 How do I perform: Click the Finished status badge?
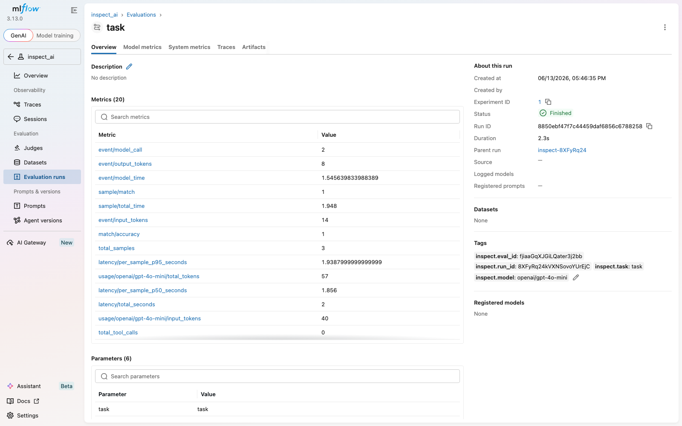[555, 113]
